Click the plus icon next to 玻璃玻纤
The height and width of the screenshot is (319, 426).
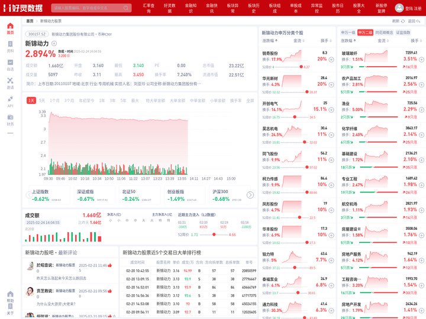[421, 60]
